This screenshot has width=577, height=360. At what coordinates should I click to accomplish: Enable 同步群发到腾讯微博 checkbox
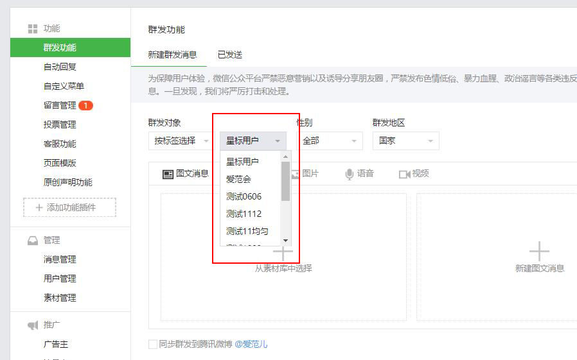[x=153, y=345]
